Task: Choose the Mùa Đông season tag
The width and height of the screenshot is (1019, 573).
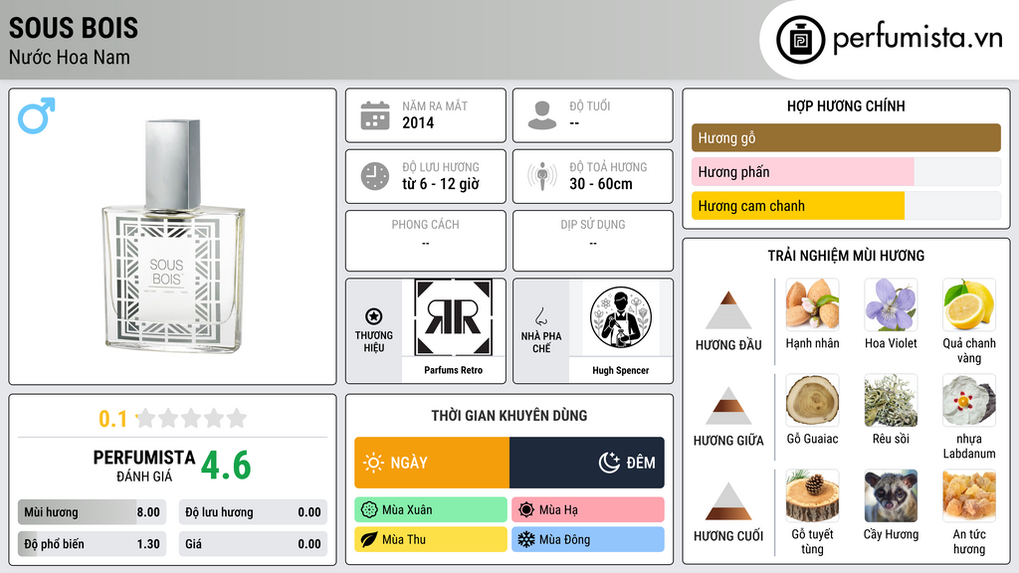Action: [x=588, y=540]
